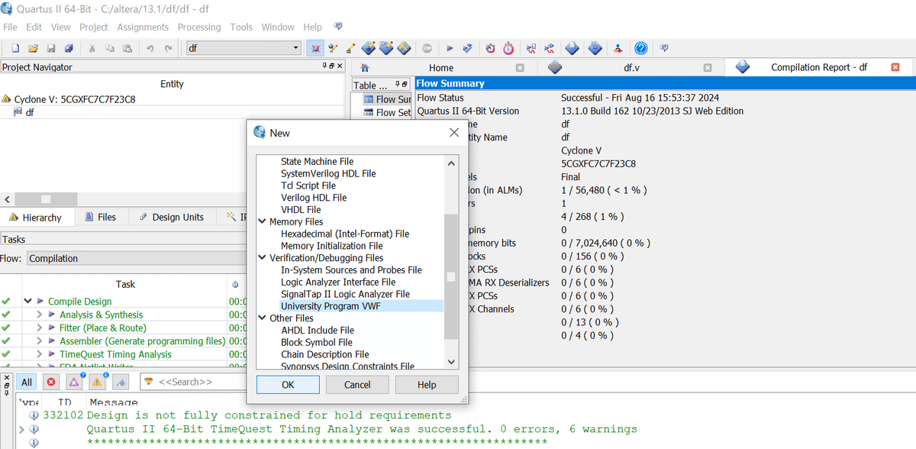This screenshot has height=449, width=916.
Task: Select Flow Summary in report table of contents
Action: click(x=387, y=99)
